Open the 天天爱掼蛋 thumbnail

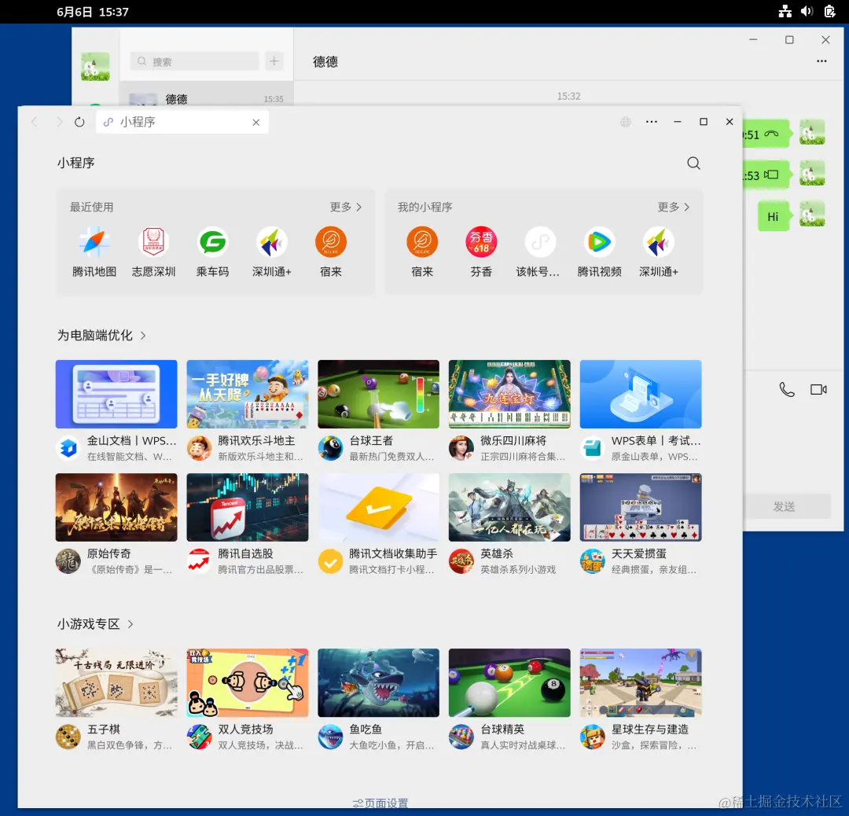[641, 507]
